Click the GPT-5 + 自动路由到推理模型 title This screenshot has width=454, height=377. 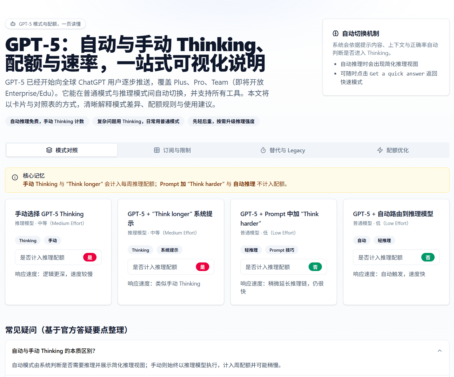pos(393,214)
